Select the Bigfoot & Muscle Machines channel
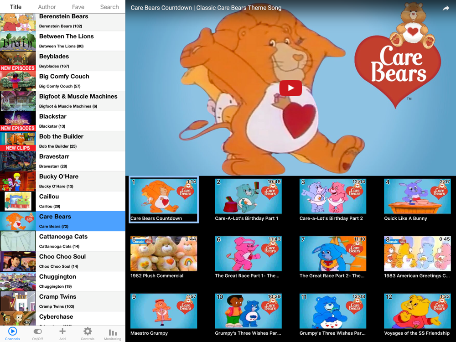This screenshot has width=456, height=342. point(62,101)
